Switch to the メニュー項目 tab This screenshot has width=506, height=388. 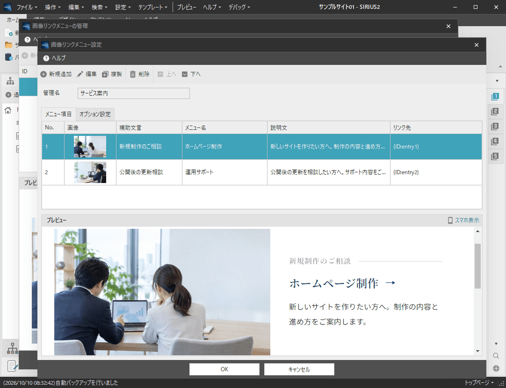tap(58, 114)
